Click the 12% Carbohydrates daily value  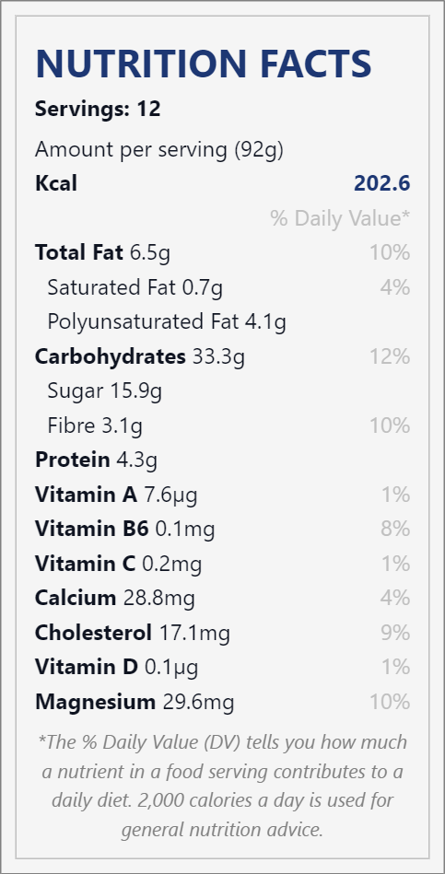pos(390,356)
